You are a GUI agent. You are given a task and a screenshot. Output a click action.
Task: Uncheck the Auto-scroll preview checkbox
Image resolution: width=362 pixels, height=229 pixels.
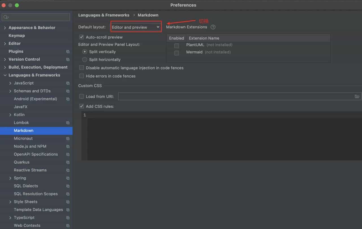click(x=82, y=37)
